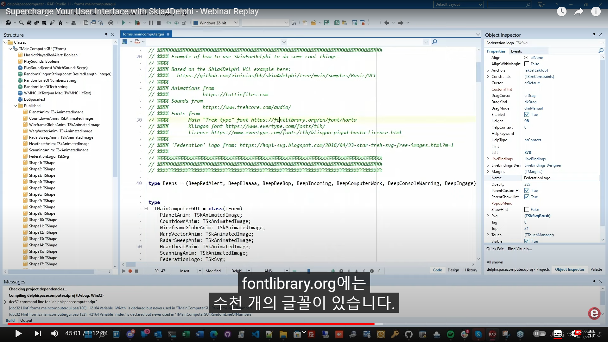Skip to the next video
The height and width of the screenshot is (342, 608).
point(38,333)
